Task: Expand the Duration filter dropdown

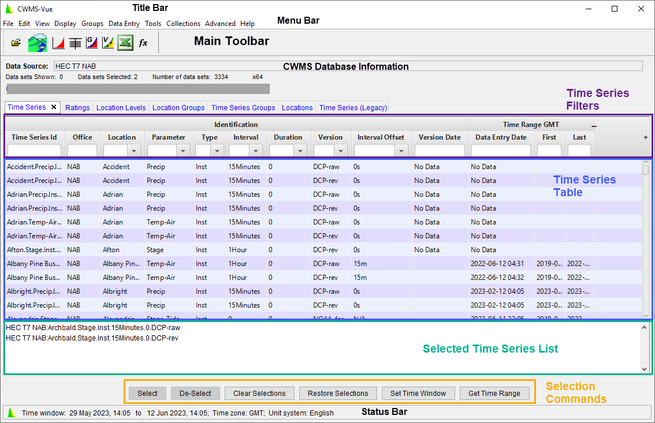Action: coord(300,151)
